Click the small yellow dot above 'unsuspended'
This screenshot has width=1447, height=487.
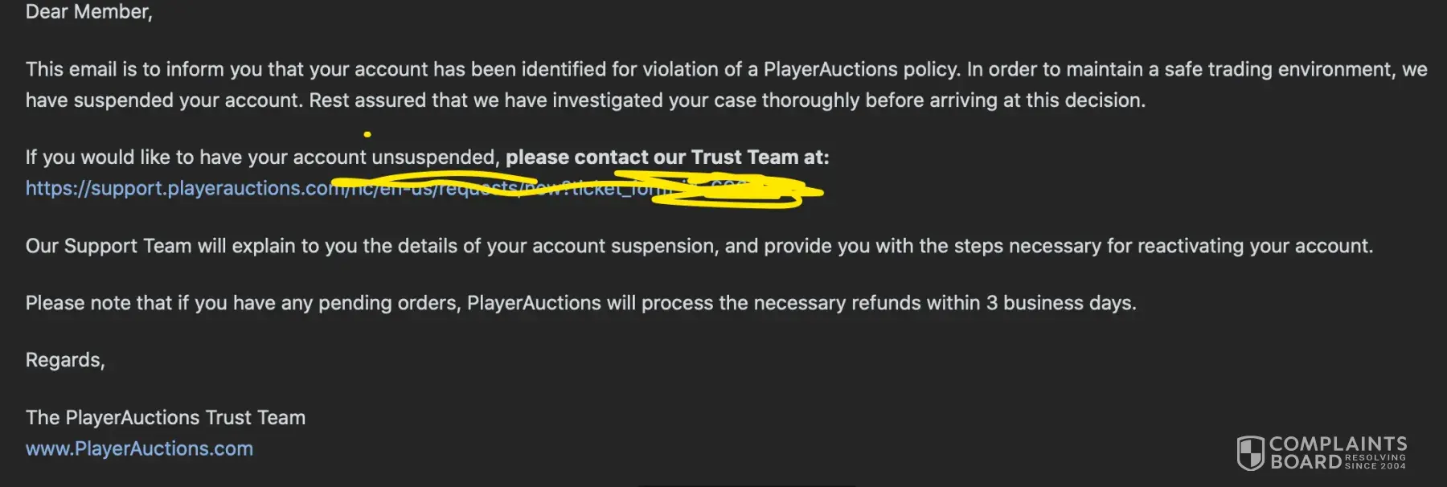367,134
